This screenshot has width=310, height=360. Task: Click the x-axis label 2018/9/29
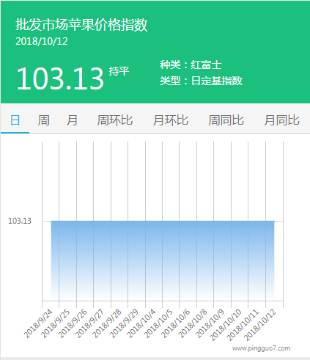coord(125,323)
